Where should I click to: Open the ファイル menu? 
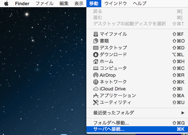(44, 4)
